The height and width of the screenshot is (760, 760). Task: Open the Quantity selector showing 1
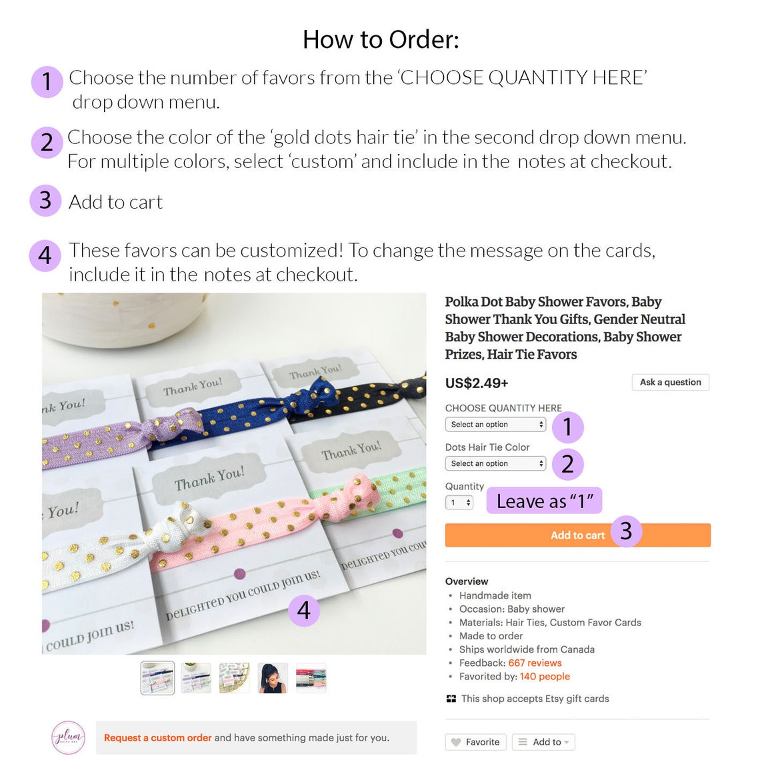[x=459, y=503]
